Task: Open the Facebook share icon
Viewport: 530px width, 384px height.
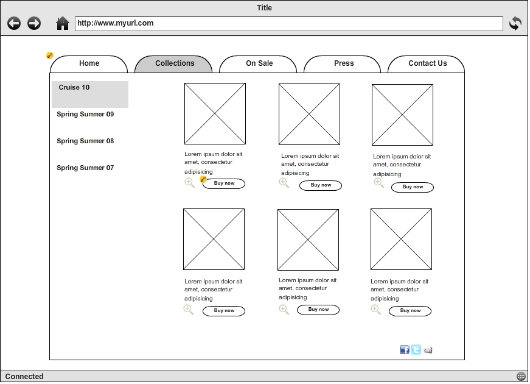Action: click(405, 350)
